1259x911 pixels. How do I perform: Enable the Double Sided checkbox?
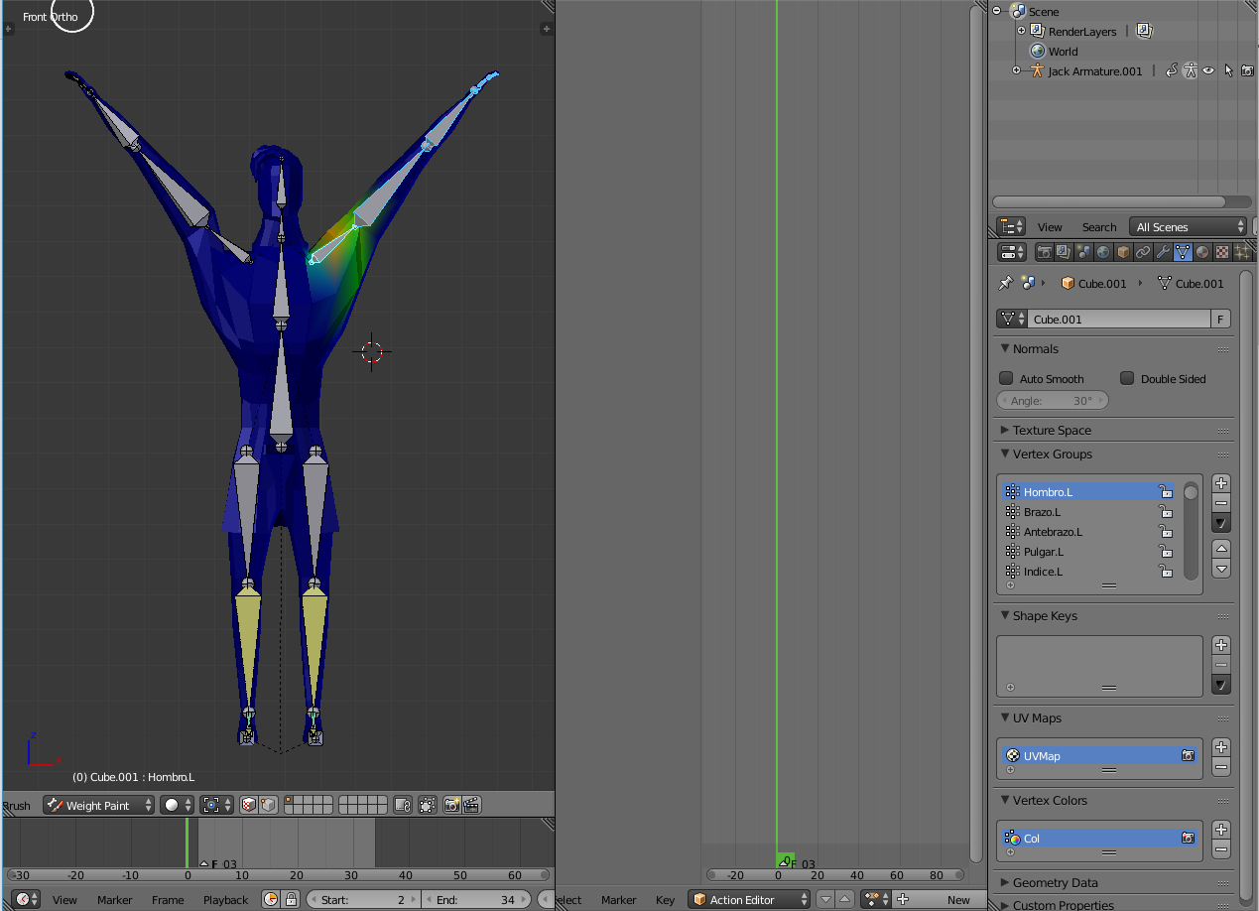[1127, 378]
